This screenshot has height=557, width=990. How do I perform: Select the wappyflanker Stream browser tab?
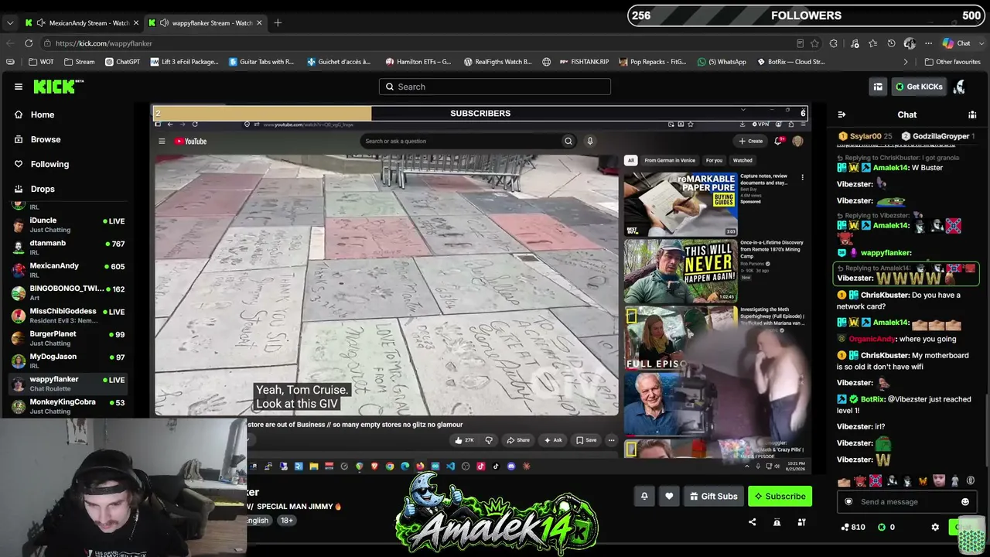click(205, 22)
